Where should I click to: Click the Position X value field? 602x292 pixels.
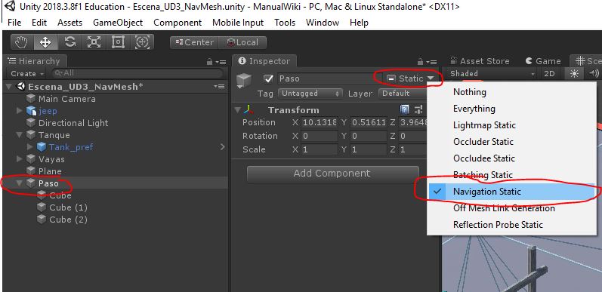(x=320, y=122)
